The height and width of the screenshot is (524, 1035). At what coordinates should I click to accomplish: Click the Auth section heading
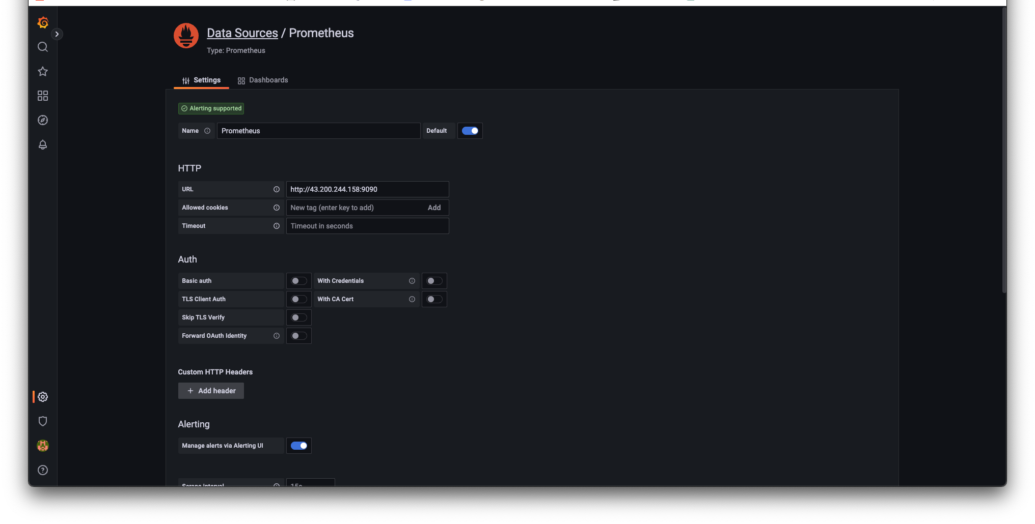187,259
